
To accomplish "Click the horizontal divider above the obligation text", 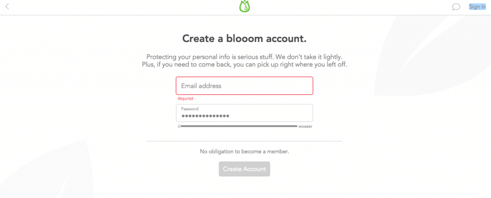I will [244, 141].
